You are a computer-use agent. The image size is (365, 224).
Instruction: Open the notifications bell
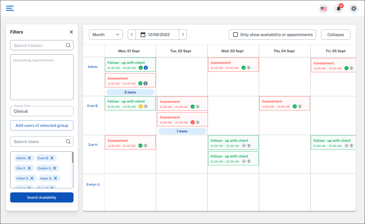338,9
